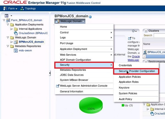Click the Metadata Repositories folder icon
The image size is (165, 119).
click(x=12, y=46)
